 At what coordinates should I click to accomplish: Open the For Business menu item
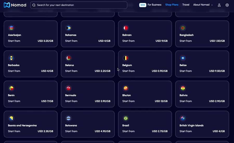coord(154,5)
